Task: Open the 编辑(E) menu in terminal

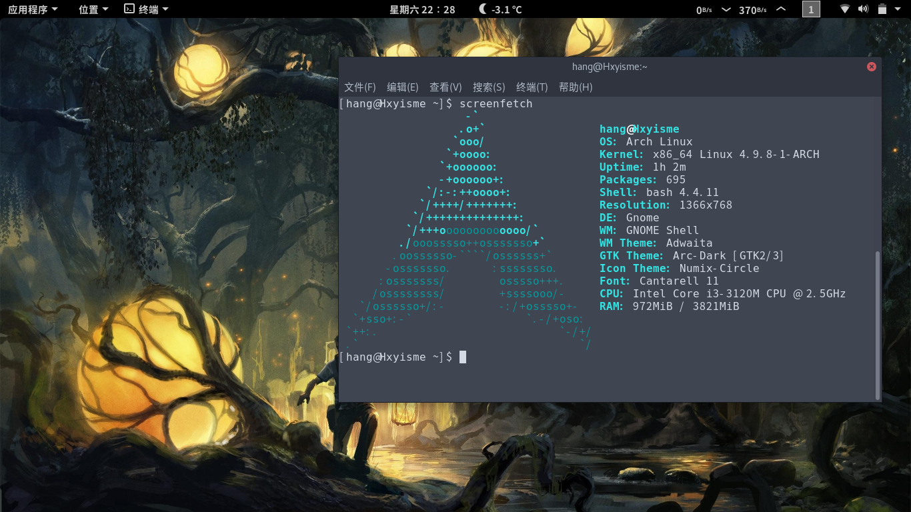Action: (403, 87)
